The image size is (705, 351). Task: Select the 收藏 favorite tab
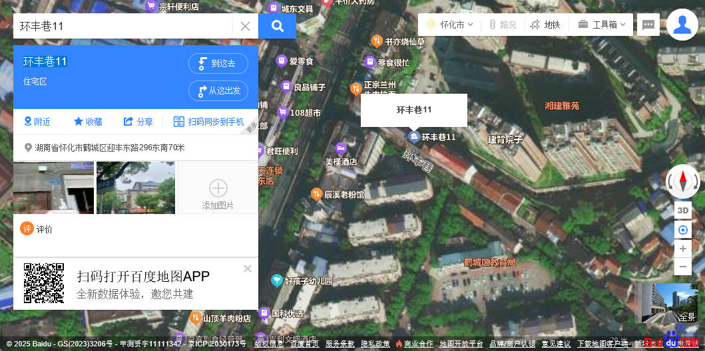pos(88,122)
